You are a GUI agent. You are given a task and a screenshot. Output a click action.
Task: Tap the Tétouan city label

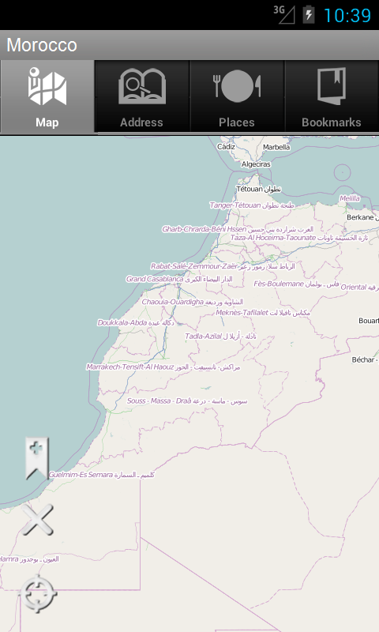[258, 189]
